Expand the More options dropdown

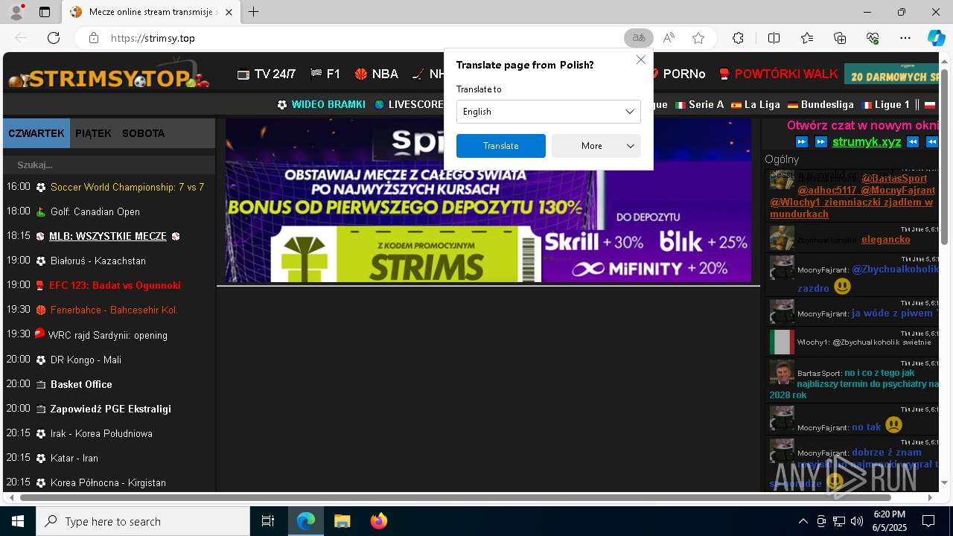tap(596, 146)
